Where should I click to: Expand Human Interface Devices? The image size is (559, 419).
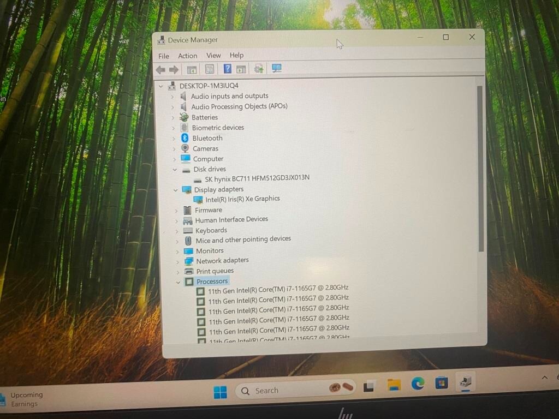click(x=176, y=221)
